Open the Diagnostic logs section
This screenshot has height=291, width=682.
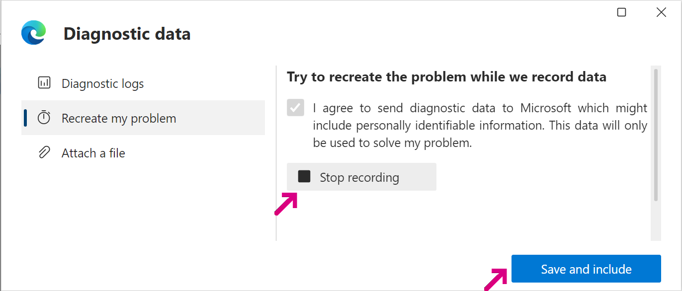pos(102,83)
